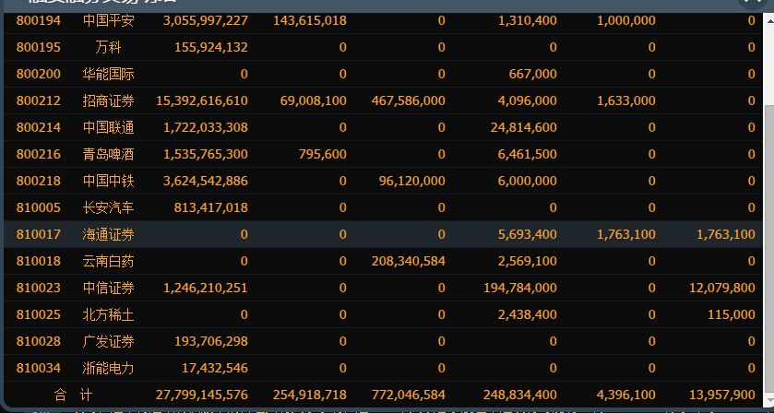Select stock code 810005 长安汽车
774x413 pixels.
pos(39,207)
